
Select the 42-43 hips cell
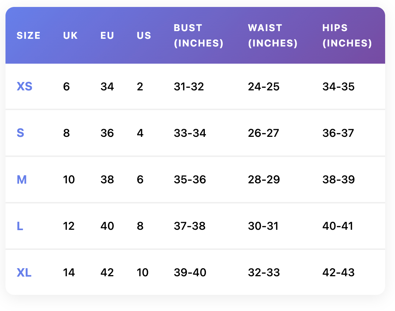click(x=338, y=273)
